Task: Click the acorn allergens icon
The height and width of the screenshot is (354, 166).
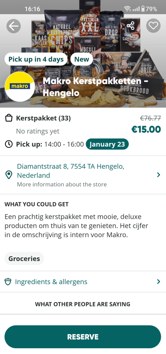Action: click(x=8, y=282)
